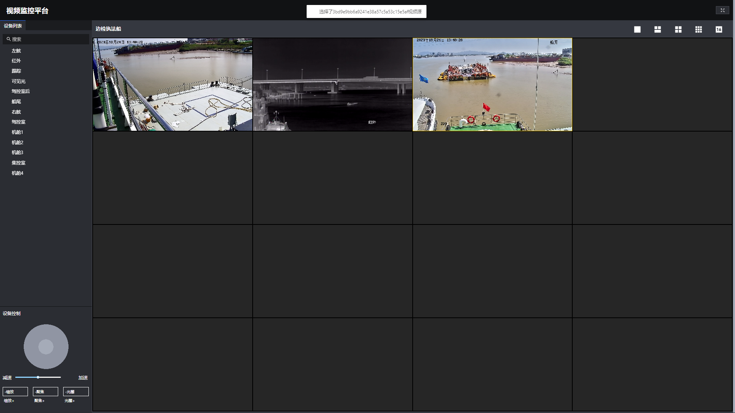Screen dimensions: 735x413
Task: Select the four-pane grid layout icon
Action: pyautogui.click(x=678, y=29)
